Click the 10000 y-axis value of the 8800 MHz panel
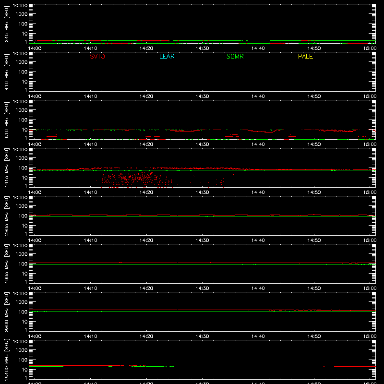The height and width of the screenshot is (384, 384). point(20,294)
